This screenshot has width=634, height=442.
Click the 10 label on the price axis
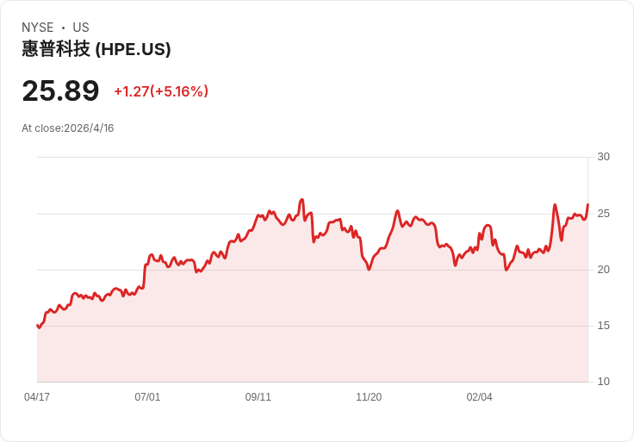[603, 382]
